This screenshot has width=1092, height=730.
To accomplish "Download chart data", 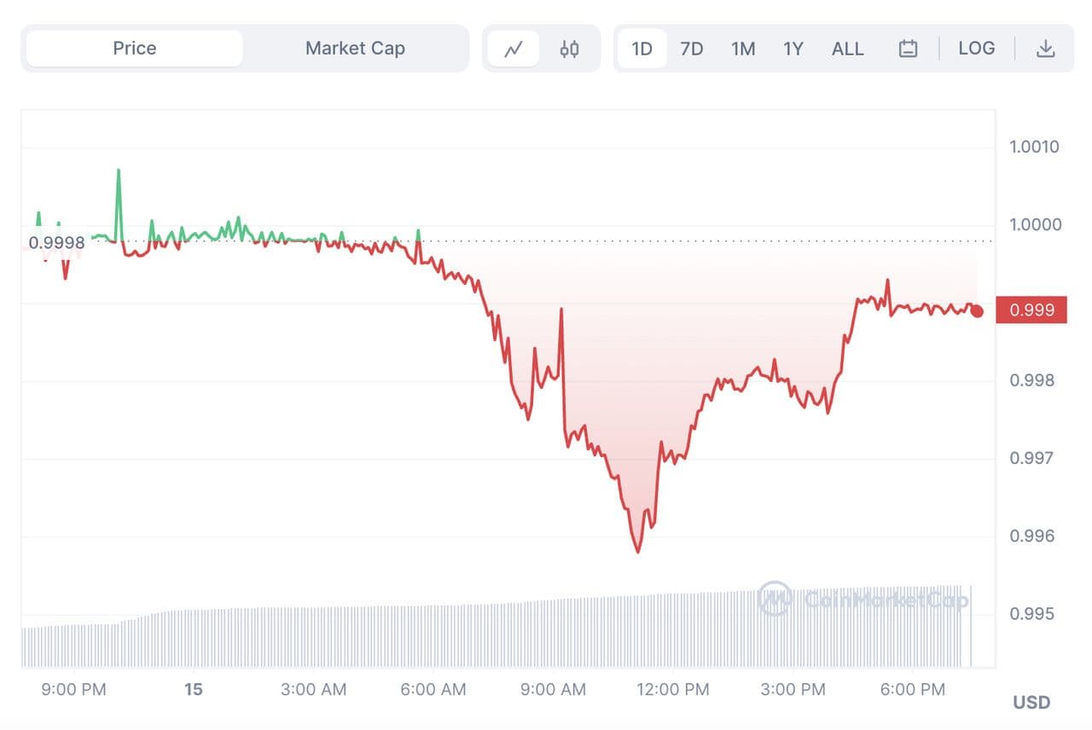I will pyautogui.click(x=1045, y=49).
